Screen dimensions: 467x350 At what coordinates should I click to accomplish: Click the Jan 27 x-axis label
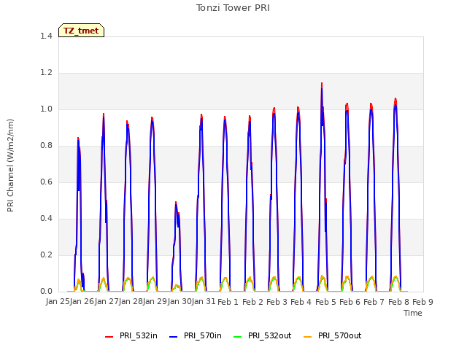click(107, 302)
